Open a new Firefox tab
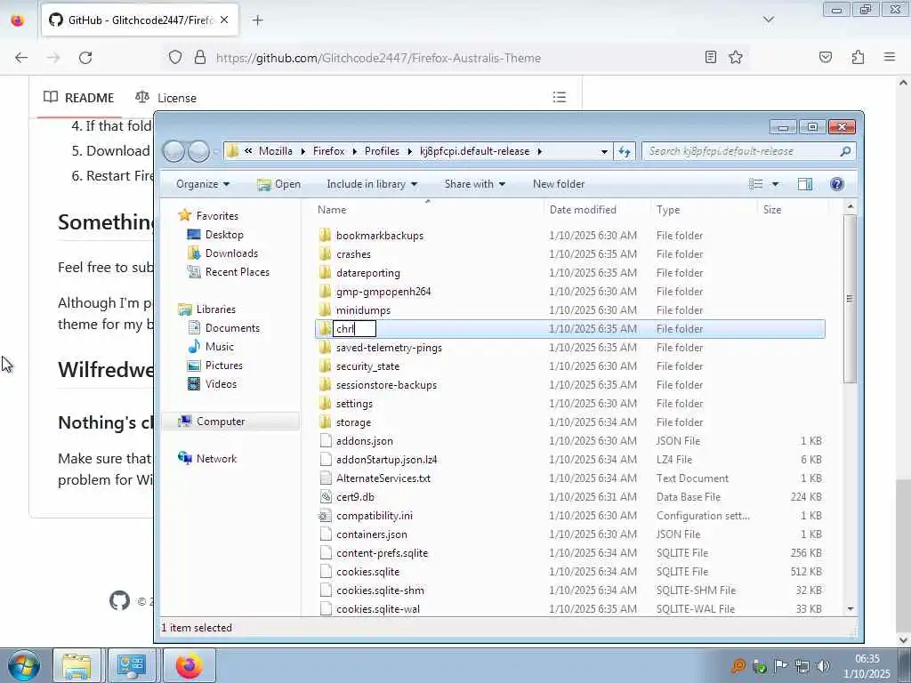The width and height of the screenshot is (911, 683). pos(257,20)
